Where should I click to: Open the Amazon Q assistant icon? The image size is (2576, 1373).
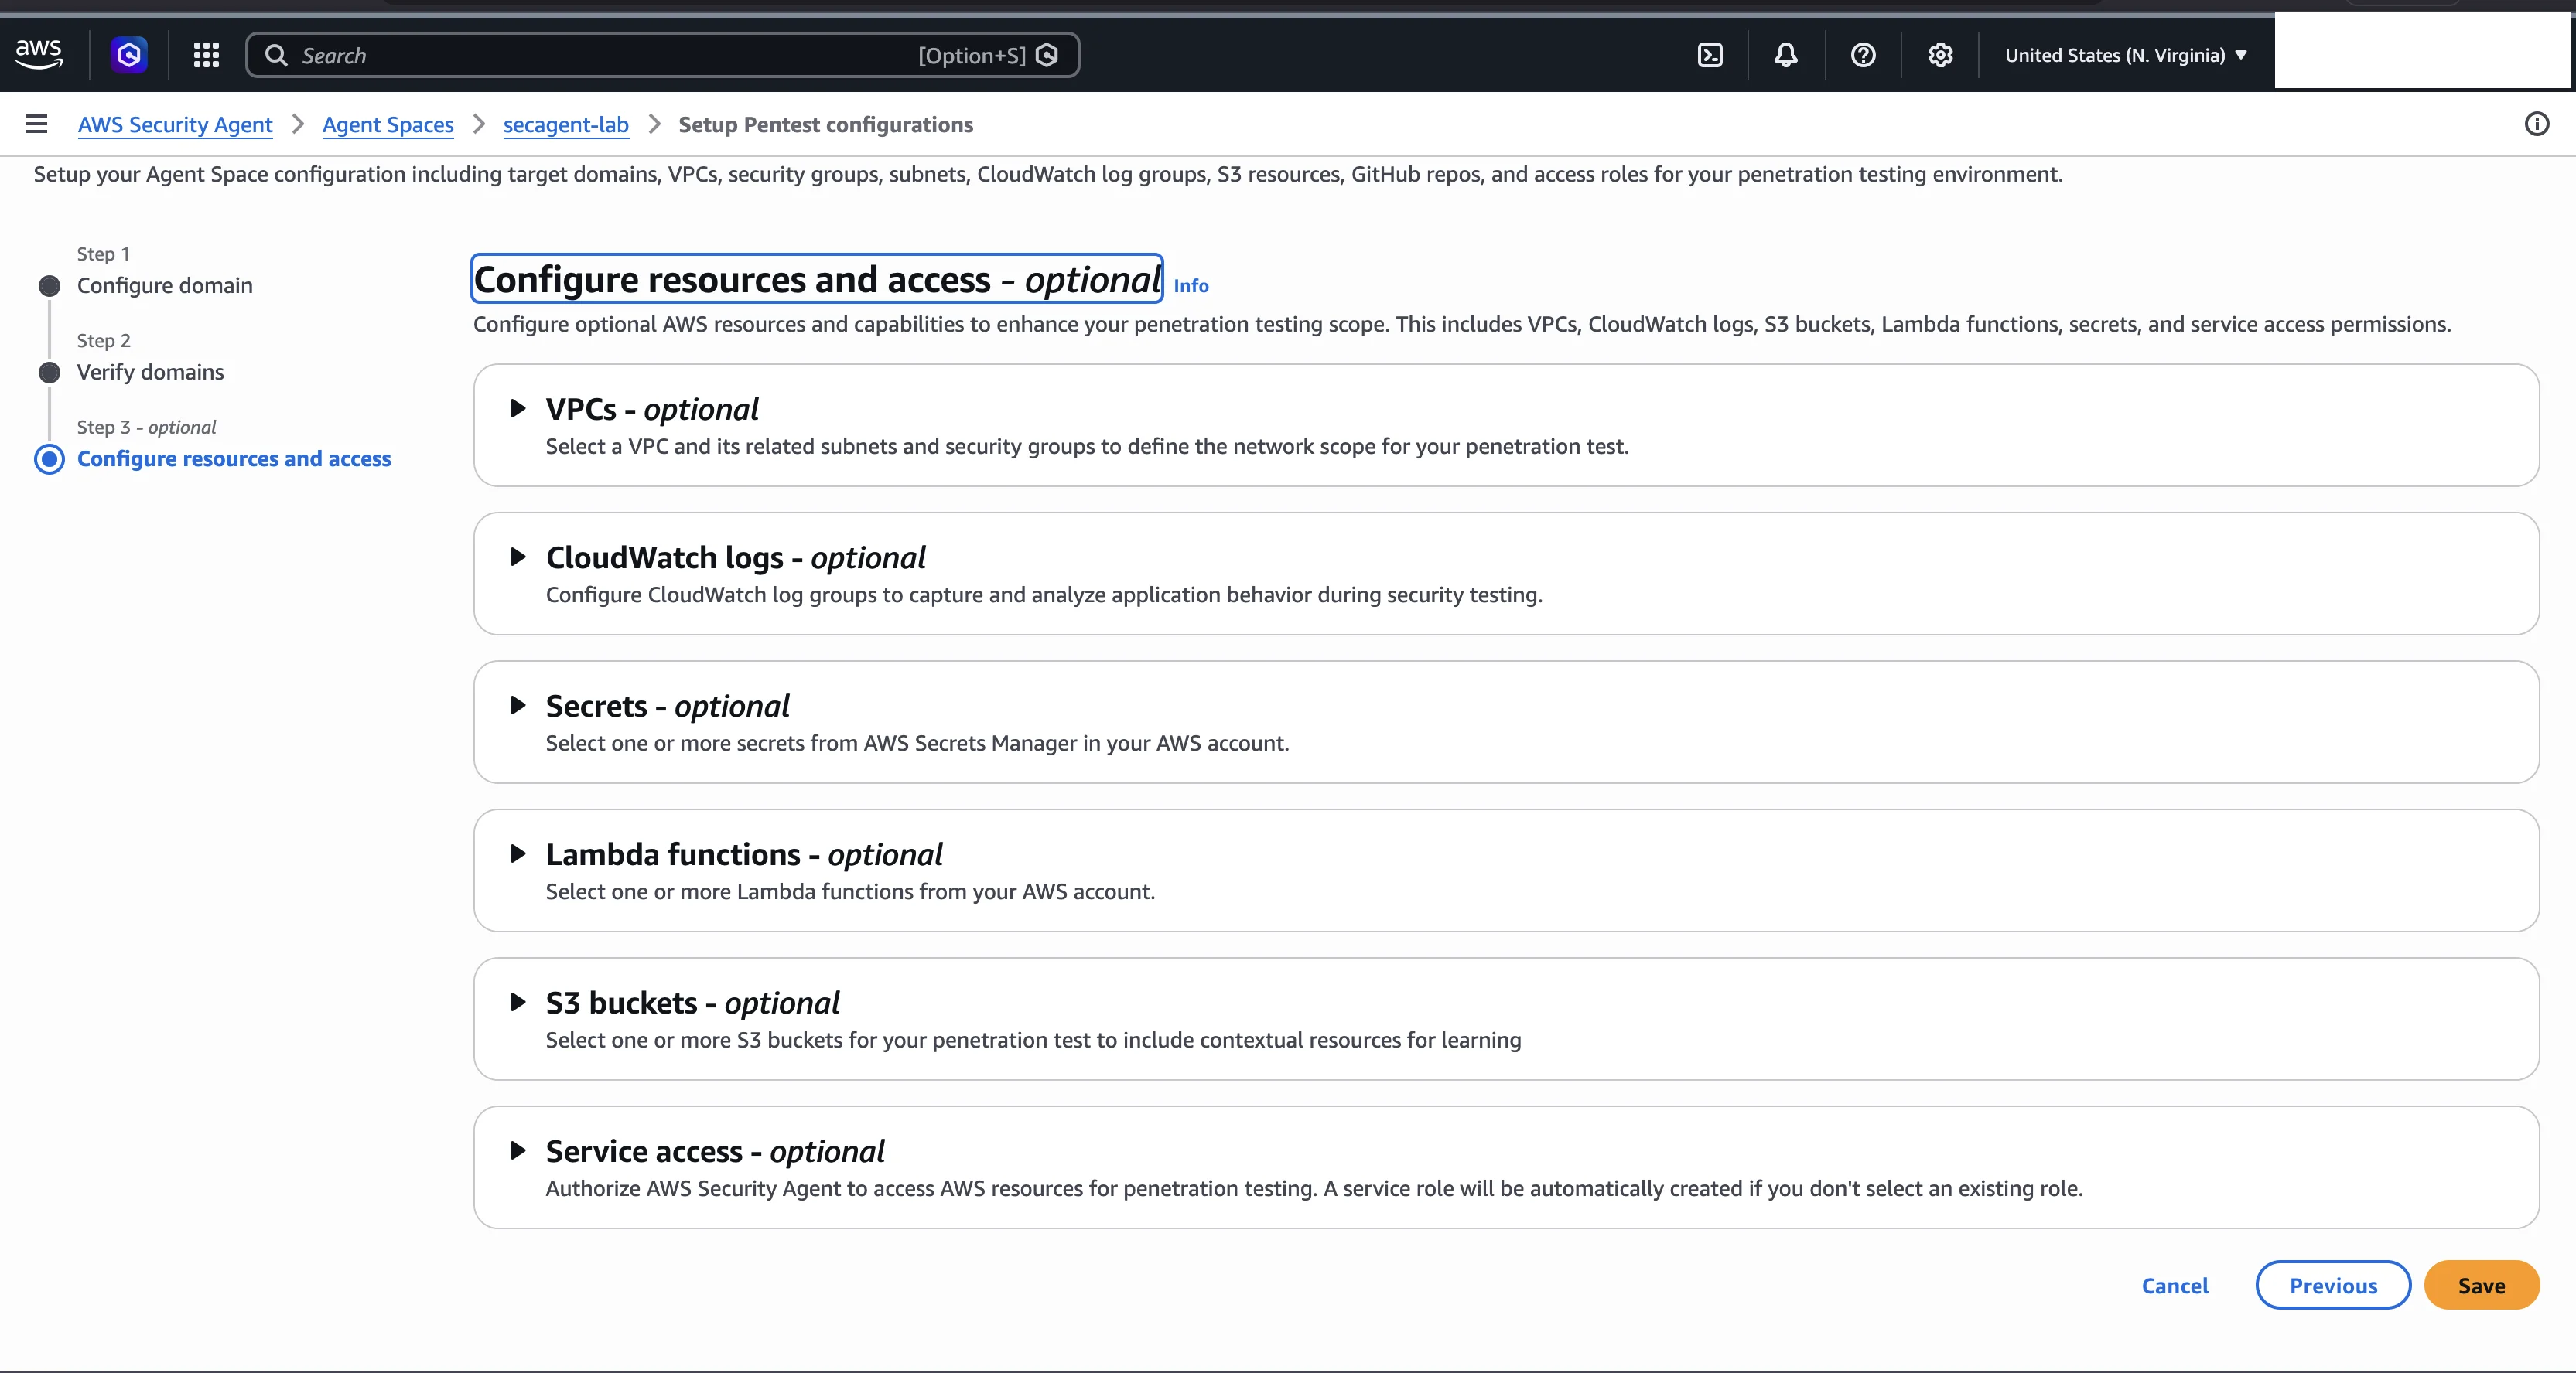pyautogui.click(x=129, y=55)
